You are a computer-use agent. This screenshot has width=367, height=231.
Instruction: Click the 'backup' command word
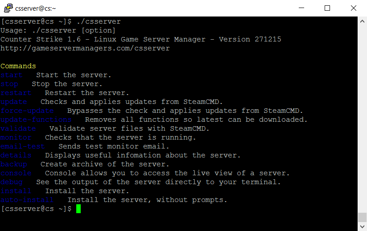point(13,164)
